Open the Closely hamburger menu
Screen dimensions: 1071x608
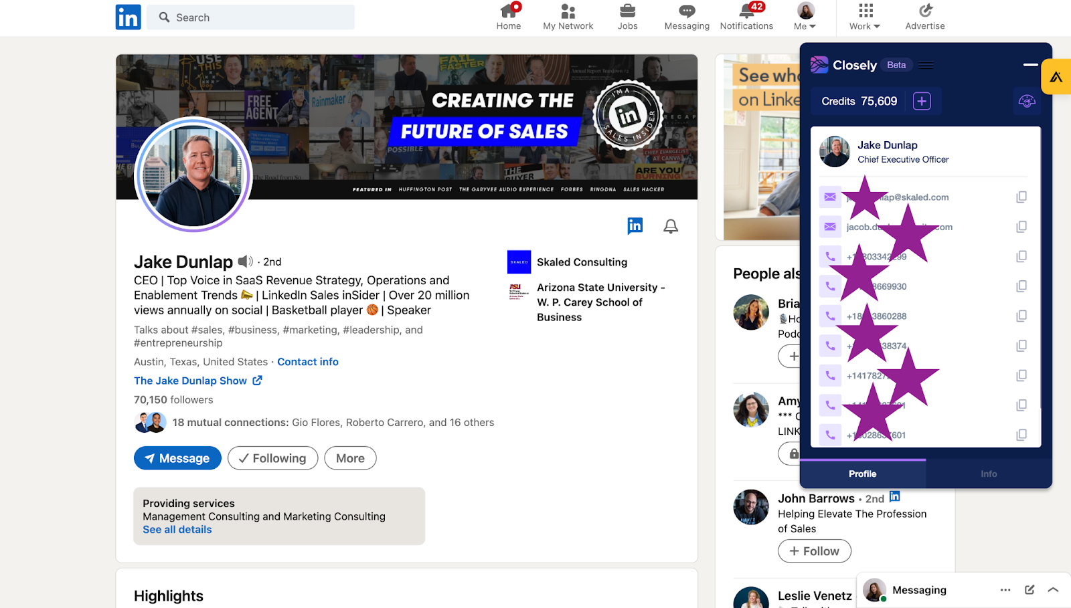[926, 65]
